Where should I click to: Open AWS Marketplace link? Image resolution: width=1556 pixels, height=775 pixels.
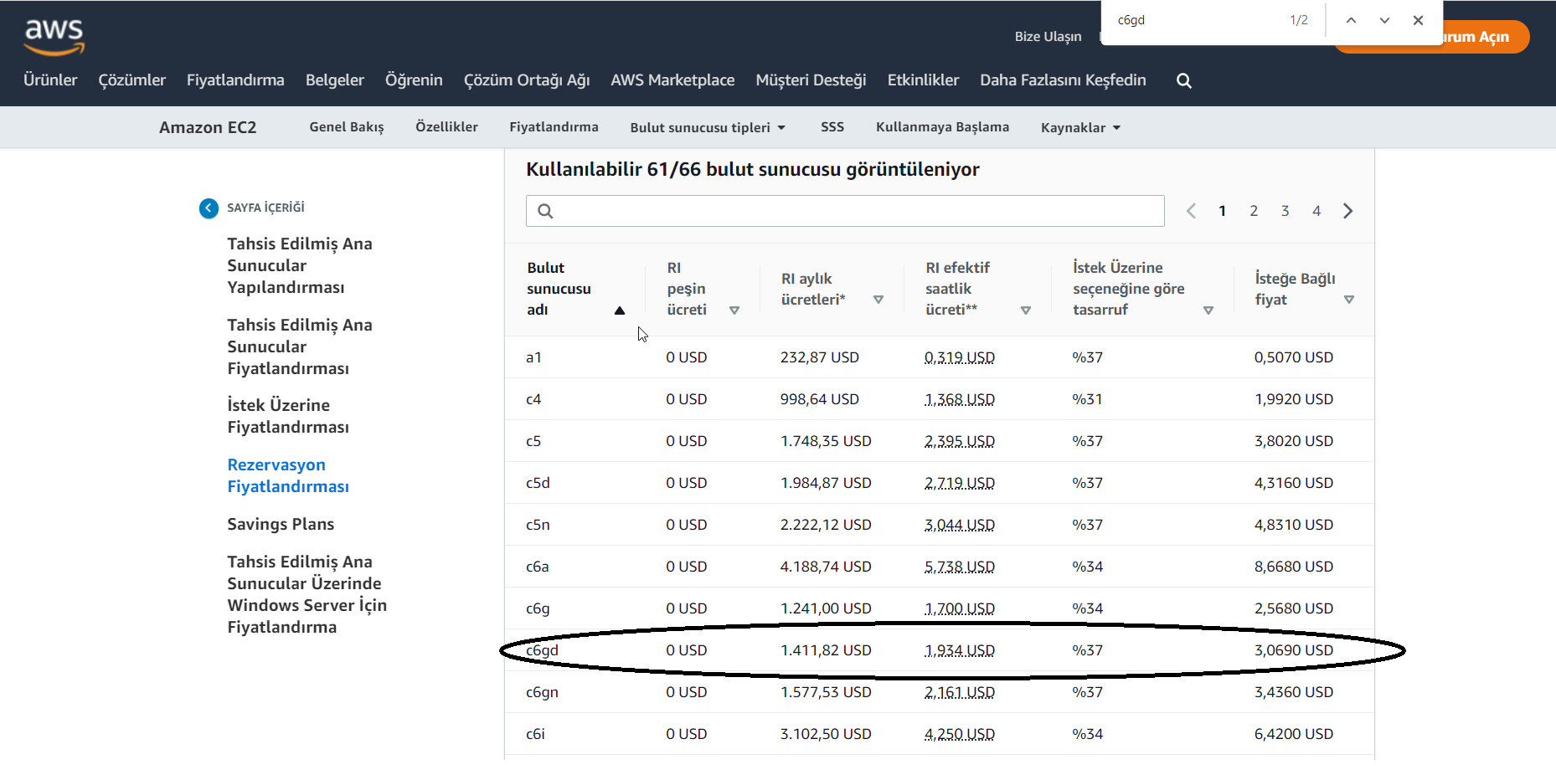[x=672, y=80]
